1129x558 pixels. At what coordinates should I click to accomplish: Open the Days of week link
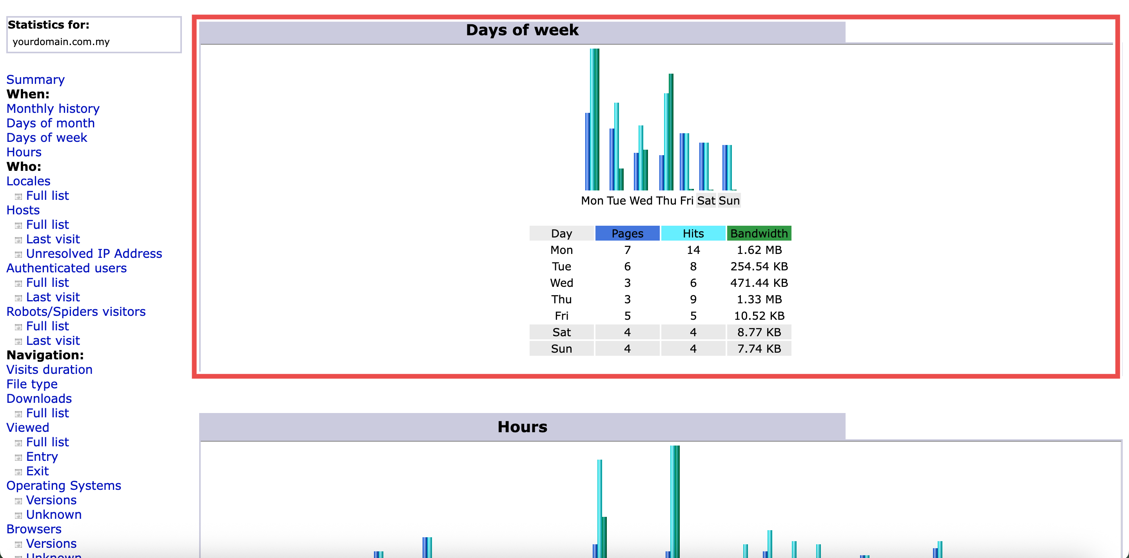[x=47, y=138]
